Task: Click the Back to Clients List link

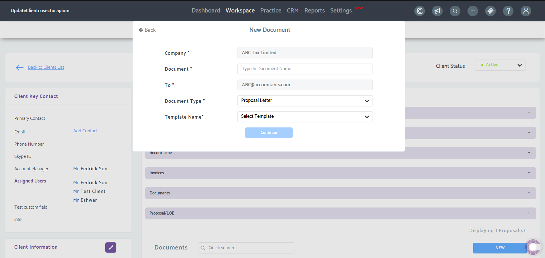Action: 46,67
